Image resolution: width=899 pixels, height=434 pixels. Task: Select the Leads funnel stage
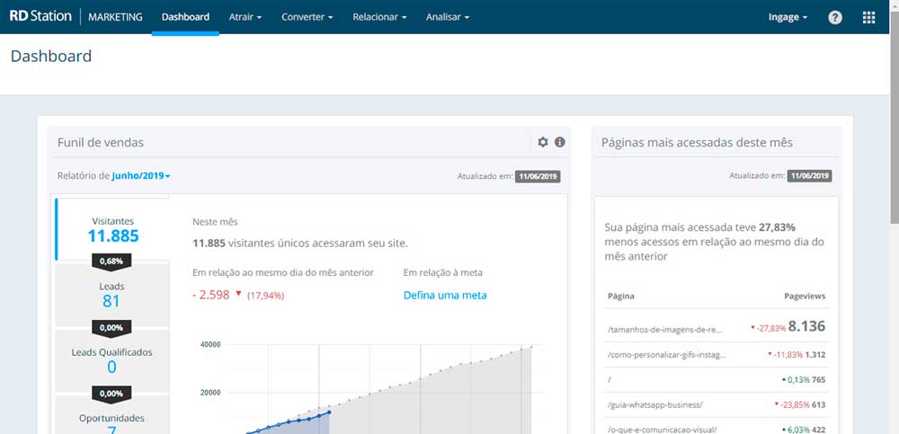(x=111, y=295)
